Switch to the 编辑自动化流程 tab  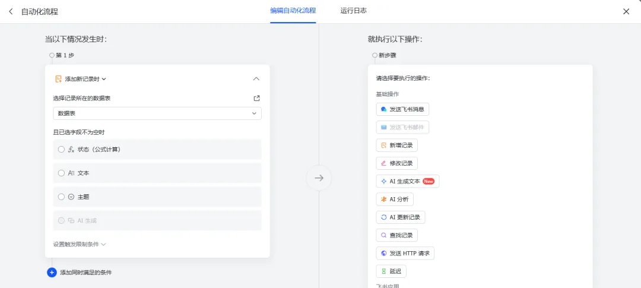pos(293,11)
